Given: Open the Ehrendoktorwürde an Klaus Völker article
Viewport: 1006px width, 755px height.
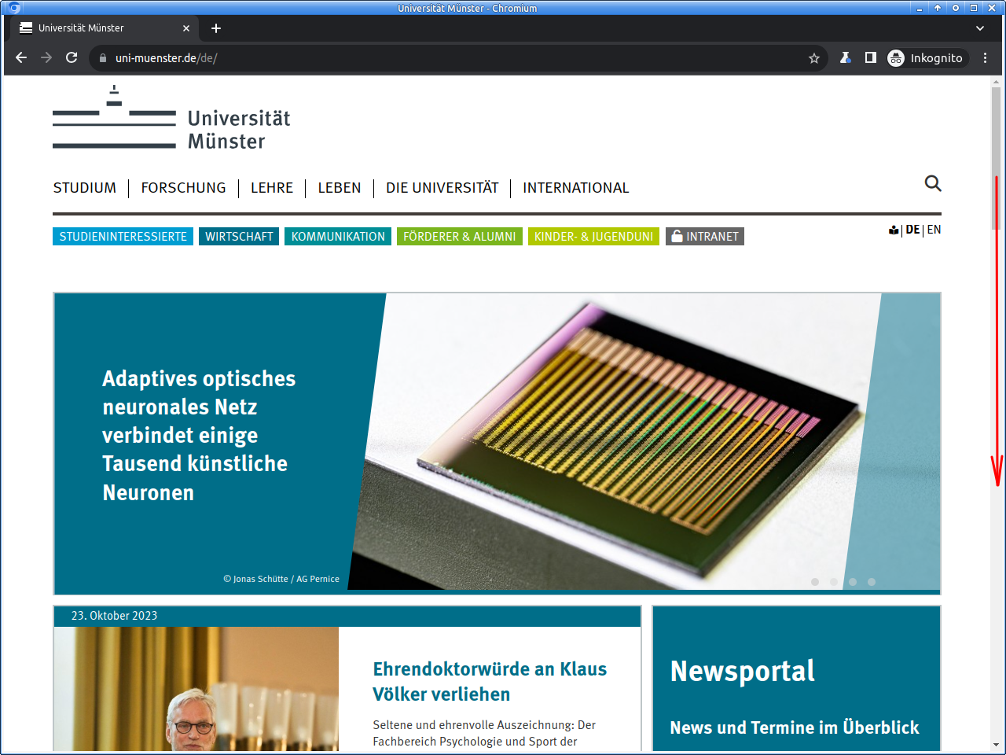Looking at the screenshot, I should click(489, 681).
